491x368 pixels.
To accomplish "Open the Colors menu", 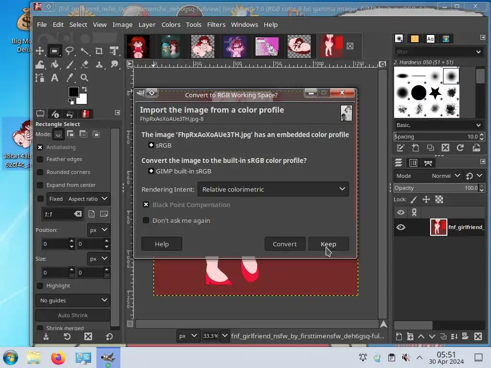I will pos(171,24).
